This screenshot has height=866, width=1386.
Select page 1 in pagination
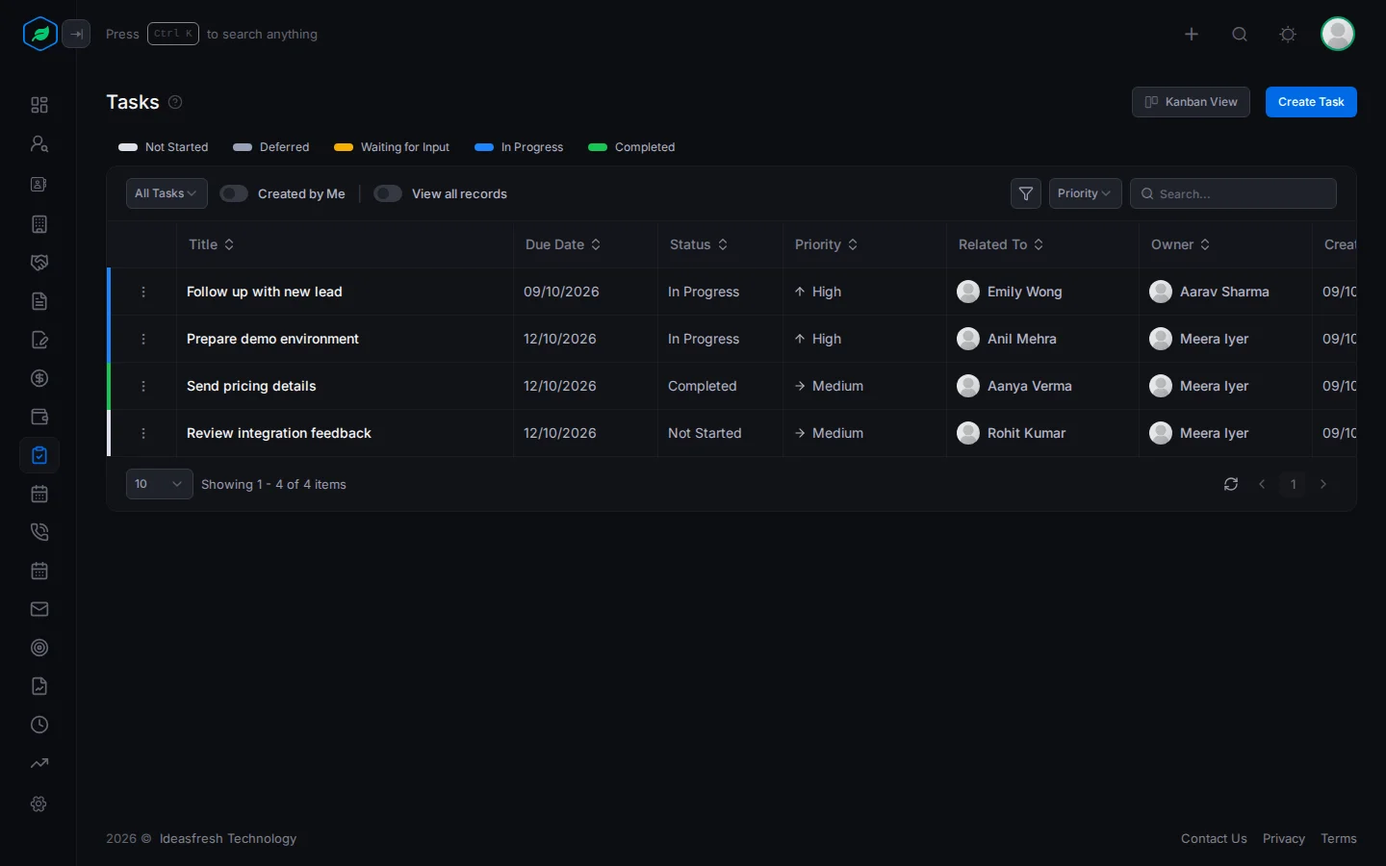pos(1294,484)
